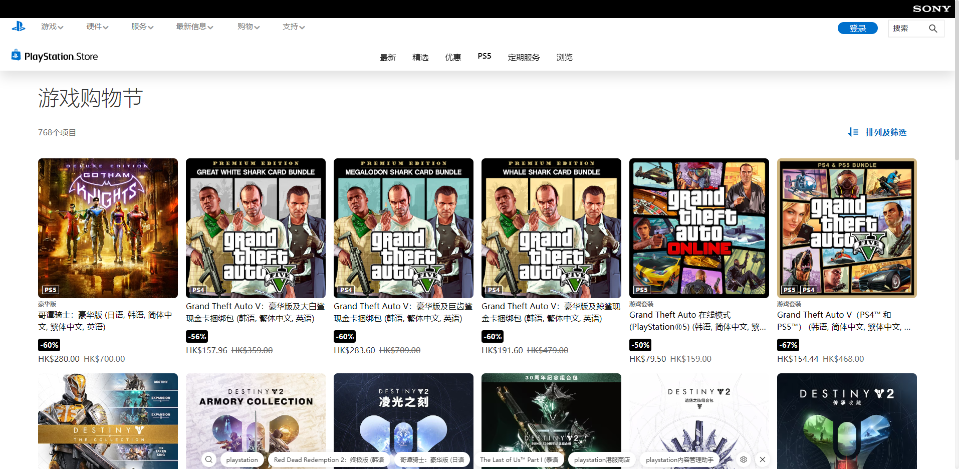959x469 pixels.
Task: Click the PlayStation logo icon
Action: coord(19,26)
